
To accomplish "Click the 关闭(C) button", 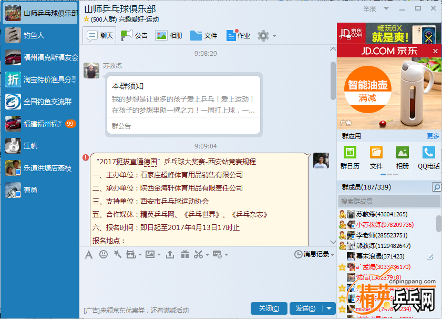I will point(269,308).
